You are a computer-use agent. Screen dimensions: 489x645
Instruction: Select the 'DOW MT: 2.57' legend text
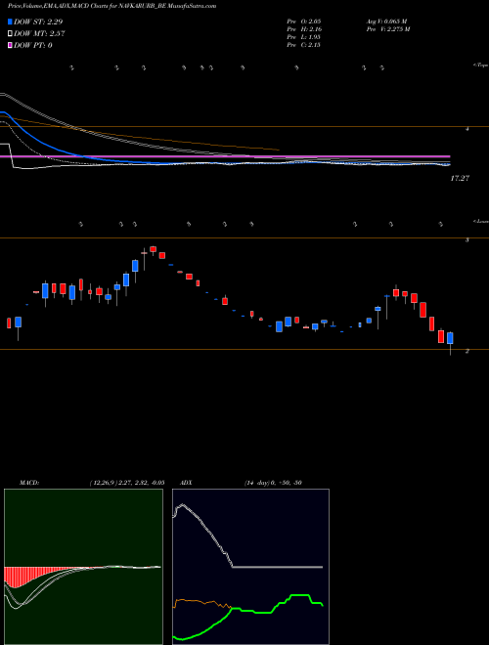point(39,34)
